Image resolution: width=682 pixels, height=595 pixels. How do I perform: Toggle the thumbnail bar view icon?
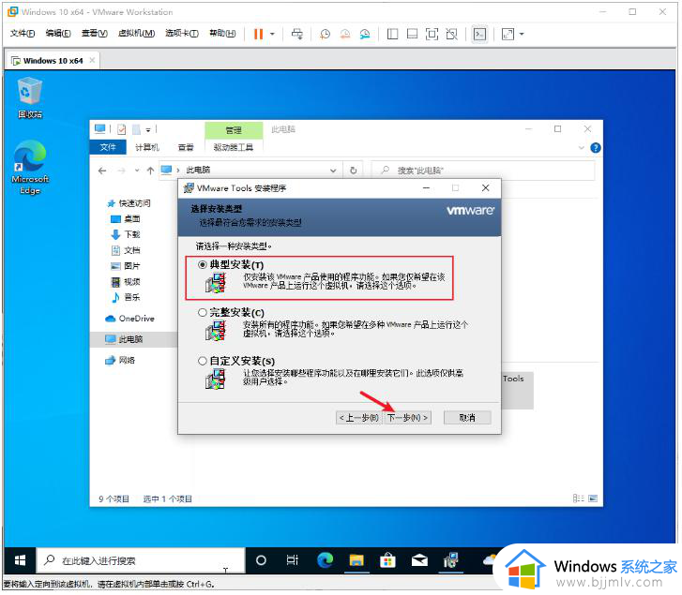tap(413, 34)
